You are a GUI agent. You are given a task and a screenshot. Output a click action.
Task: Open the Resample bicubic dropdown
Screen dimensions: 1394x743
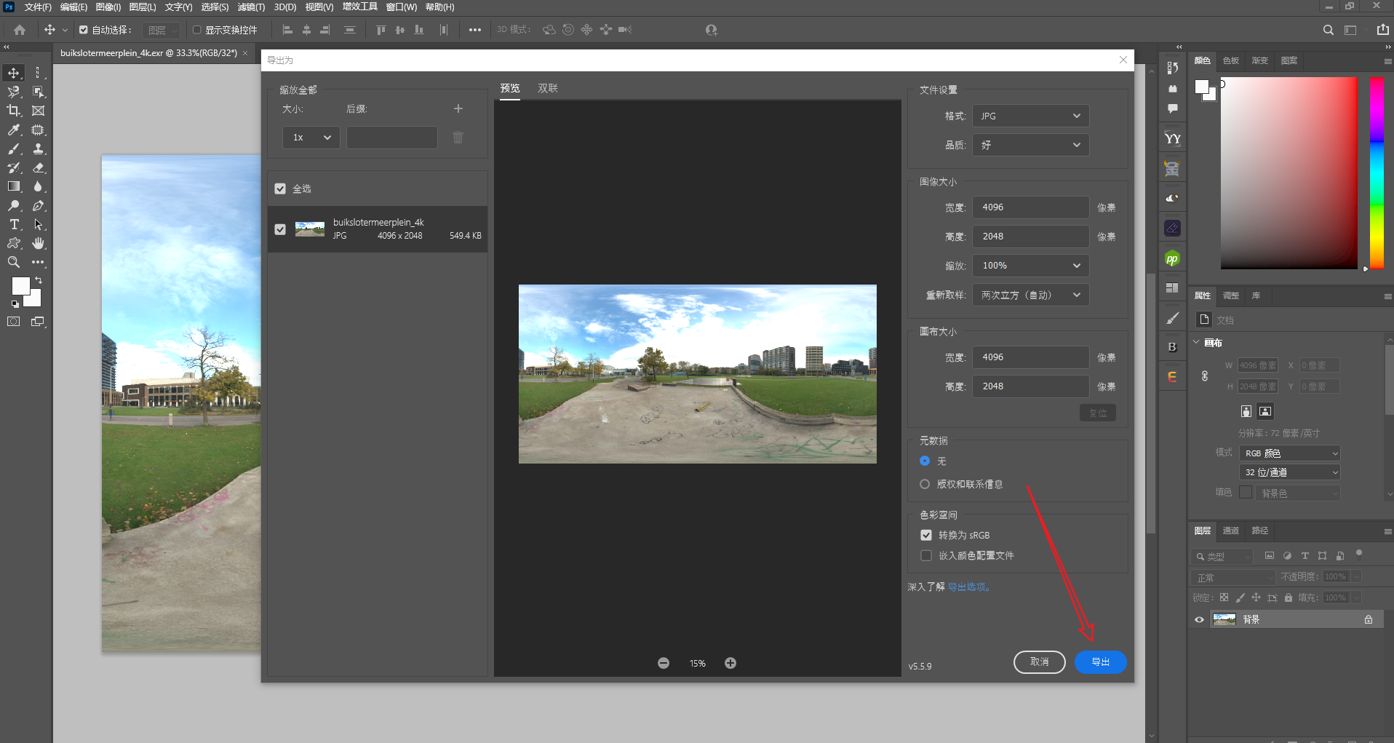click(x=1031, y=295)
